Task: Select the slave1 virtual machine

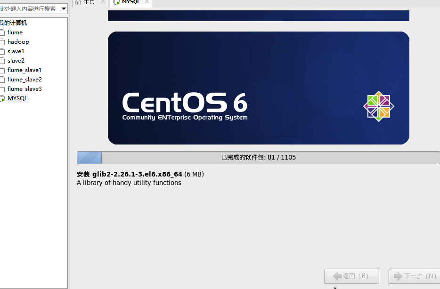Action: (x=16, y=51)
